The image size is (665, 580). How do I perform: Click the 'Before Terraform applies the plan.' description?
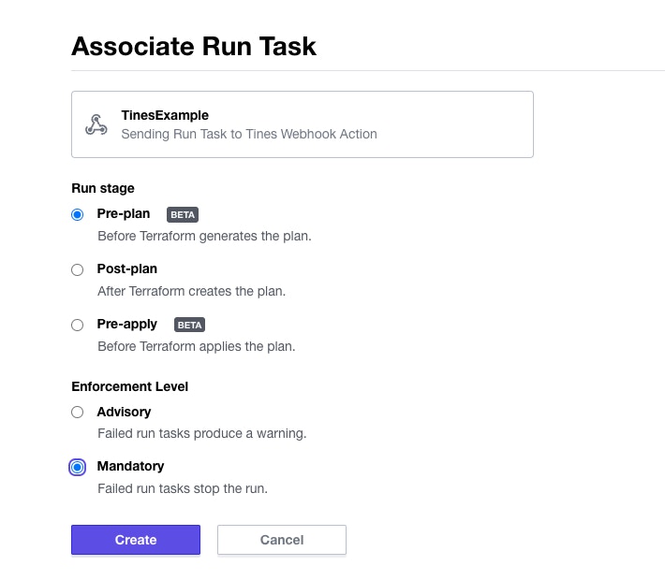click(x=197, y=346)
